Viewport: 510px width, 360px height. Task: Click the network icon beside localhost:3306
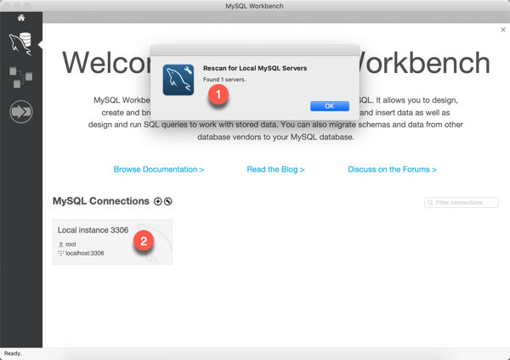[x=60, y=253]
